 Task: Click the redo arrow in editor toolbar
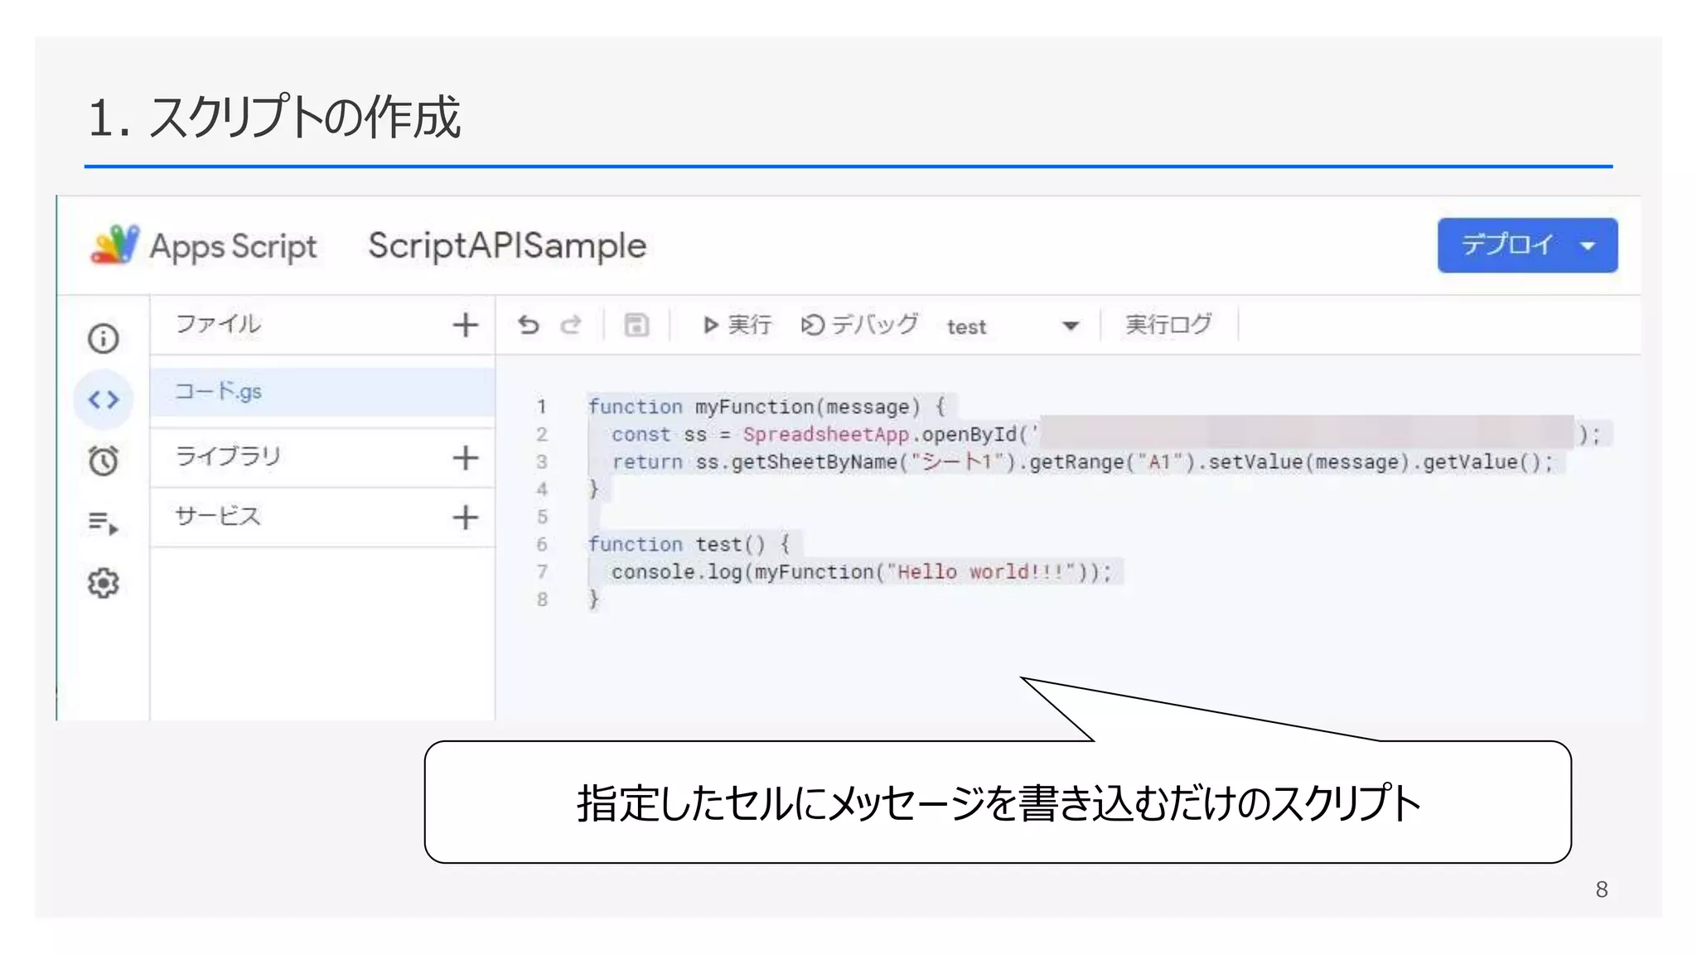coord(571,325)
